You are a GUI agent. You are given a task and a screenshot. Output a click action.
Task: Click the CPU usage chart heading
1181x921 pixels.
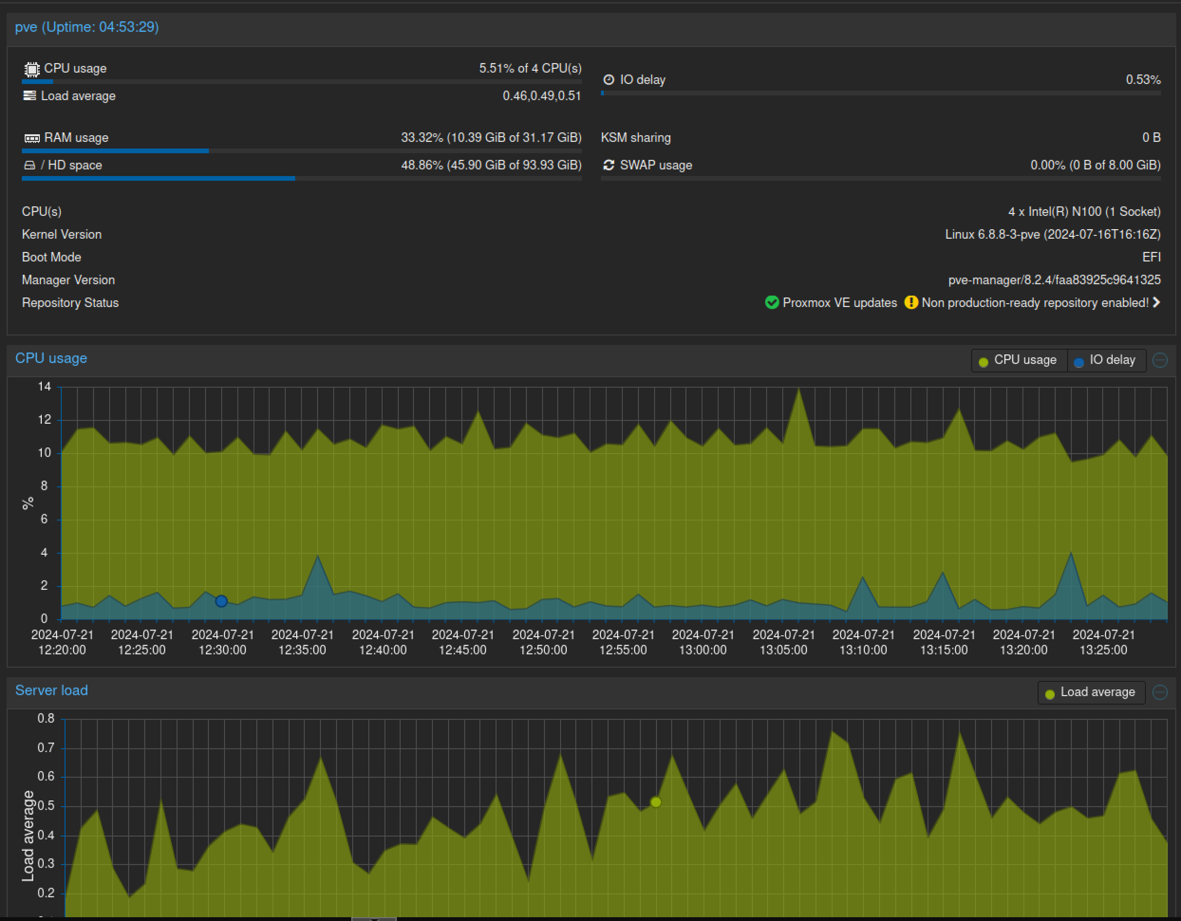tap(51, 358)
